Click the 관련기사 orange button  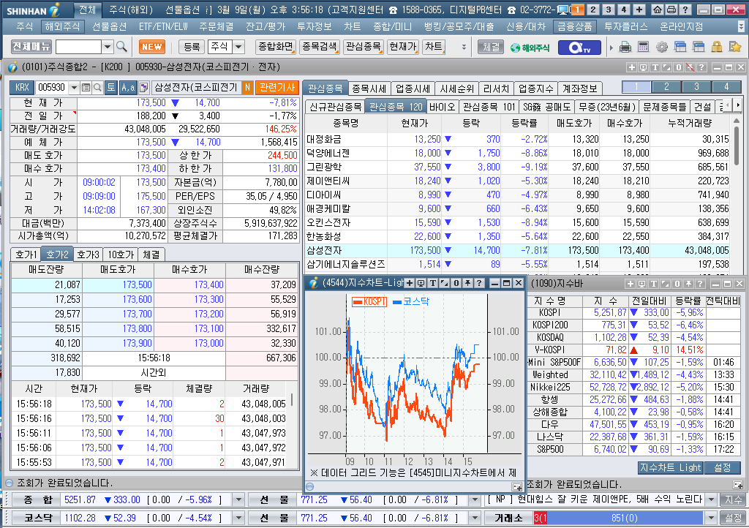277,87
